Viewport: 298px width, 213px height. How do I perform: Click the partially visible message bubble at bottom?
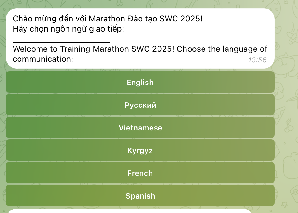click(129, 210)
